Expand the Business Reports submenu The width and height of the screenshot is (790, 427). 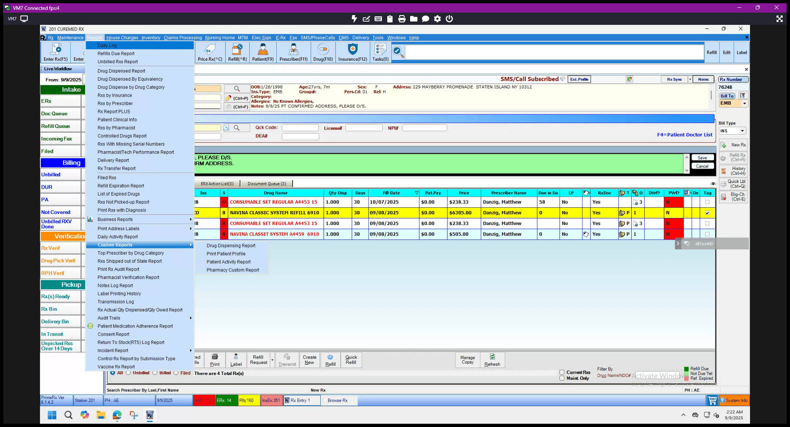[140, 219]
